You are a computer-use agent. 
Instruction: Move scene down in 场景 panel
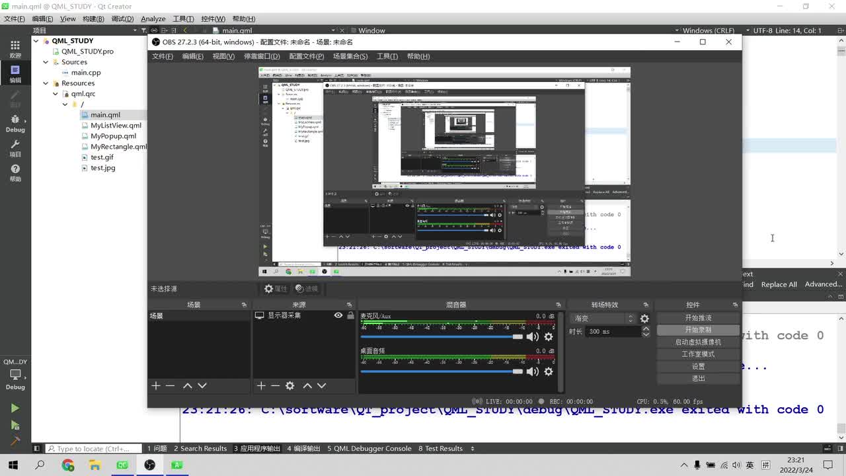202,385
